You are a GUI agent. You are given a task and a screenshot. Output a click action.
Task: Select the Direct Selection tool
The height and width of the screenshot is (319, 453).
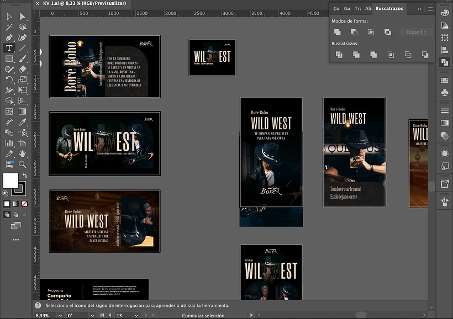click(x=23, y=17)
